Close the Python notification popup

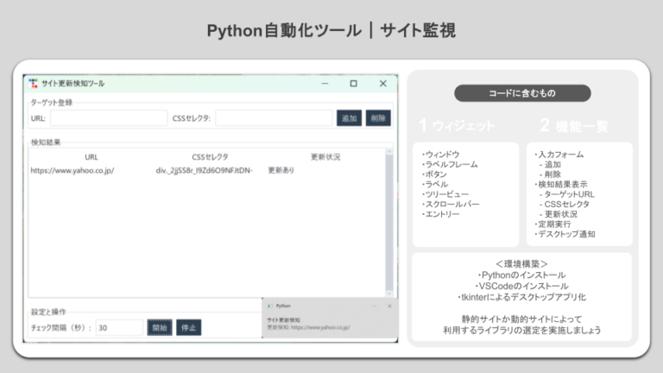click(x=389, y=306)
